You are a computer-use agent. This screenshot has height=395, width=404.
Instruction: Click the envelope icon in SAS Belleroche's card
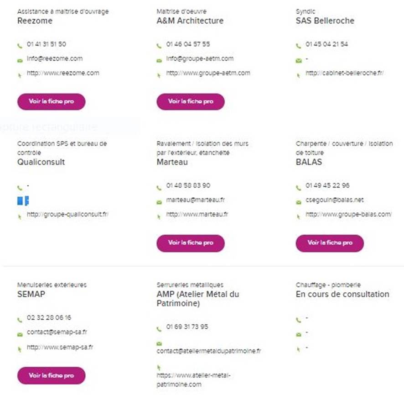tap(299, 61)
